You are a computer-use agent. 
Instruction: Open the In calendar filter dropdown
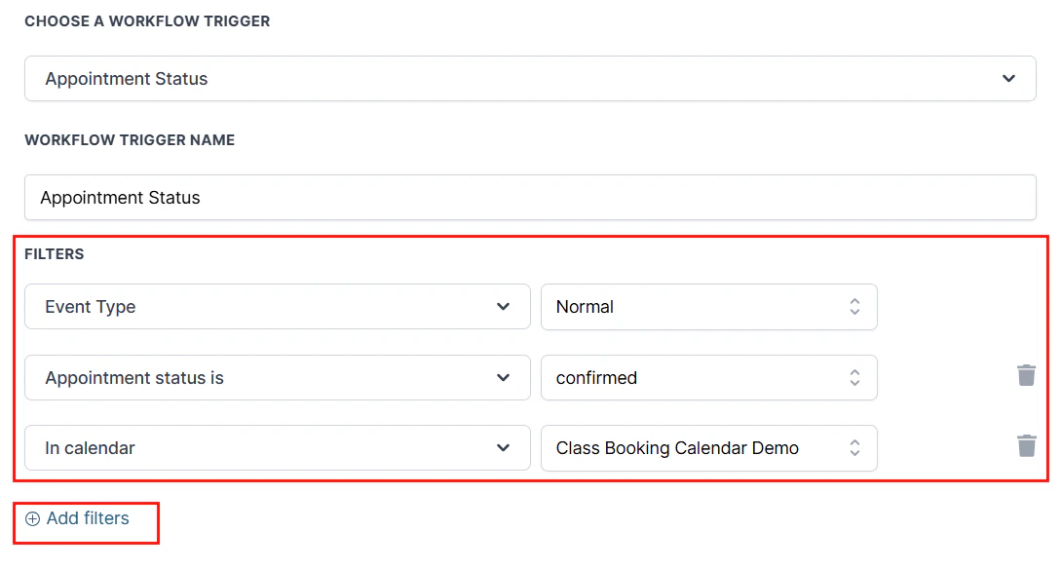click(277, 447)
